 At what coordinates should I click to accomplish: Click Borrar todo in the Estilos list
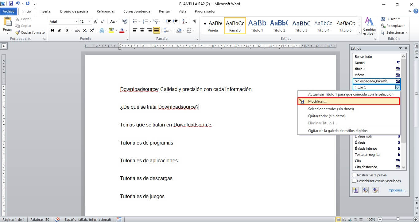[377, 57]
